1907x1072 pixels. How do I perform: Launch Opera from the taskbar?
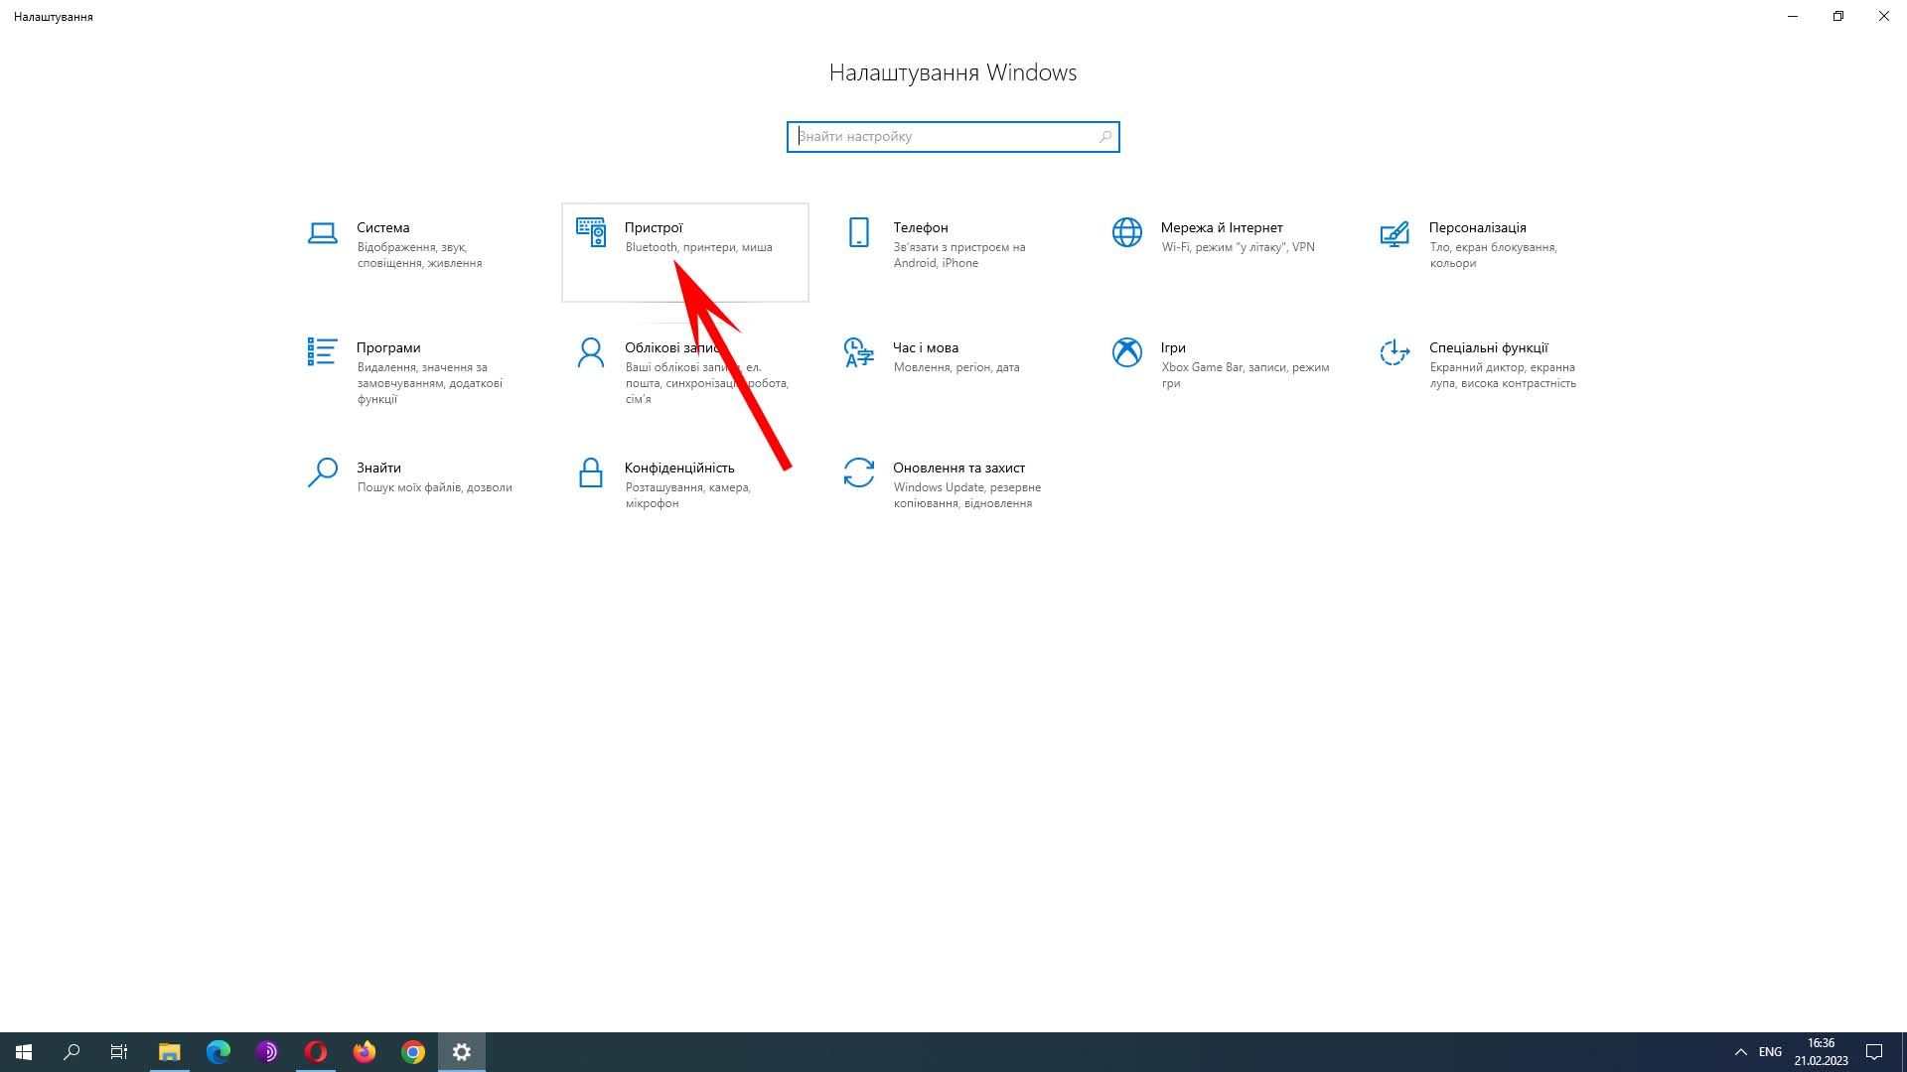pos(316,1052)
